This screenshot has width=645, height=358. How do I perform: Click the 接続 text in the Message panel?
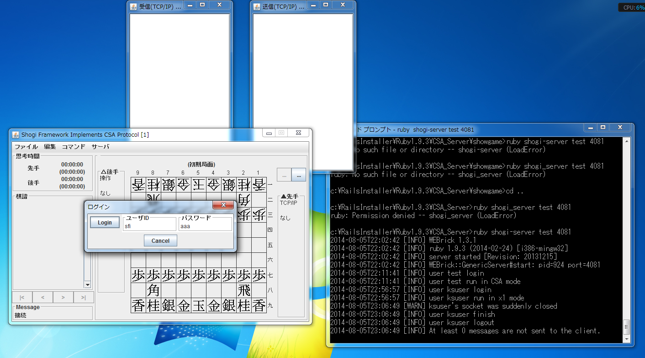click(x=21, y=315)
